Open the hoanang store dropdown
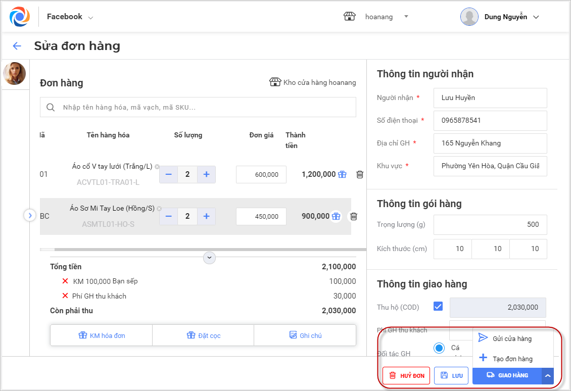The height and width of the screenshot is (391, 571). pos(405,17)
